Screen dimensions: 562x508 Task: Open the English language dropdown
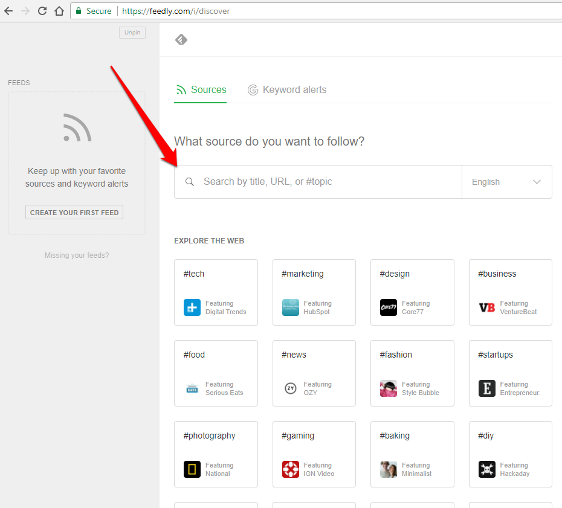(506, 182)
